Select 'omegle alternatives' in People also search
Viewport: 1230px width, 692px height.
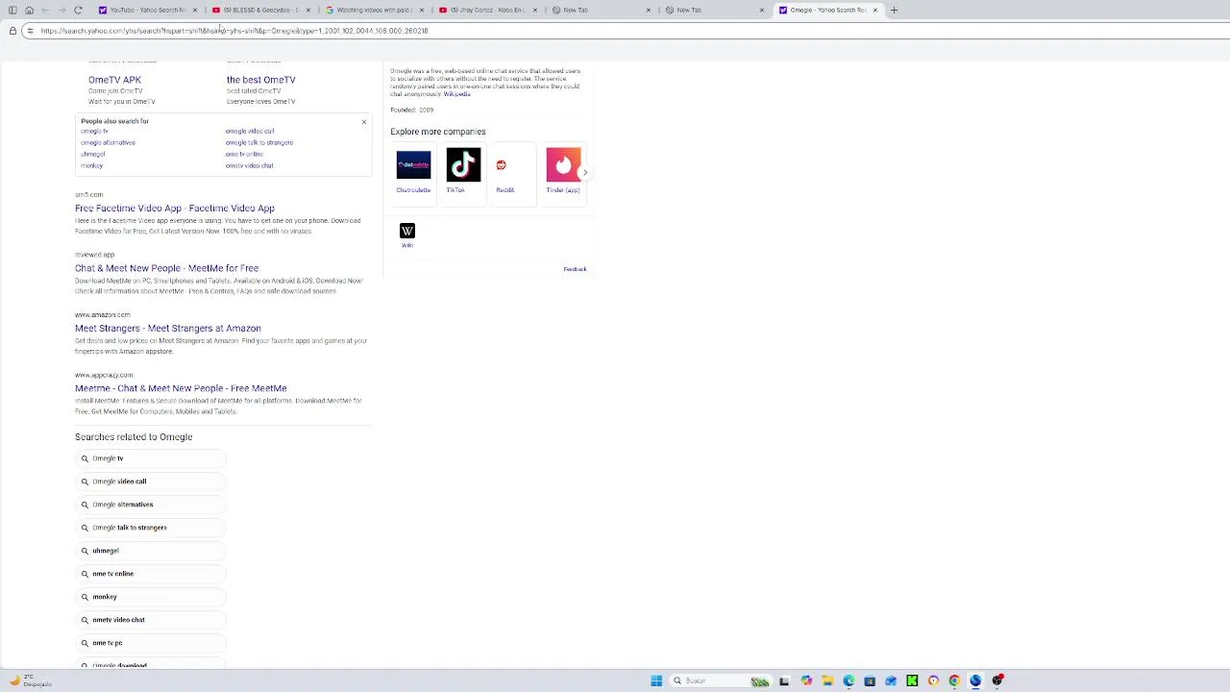point(108,142)
